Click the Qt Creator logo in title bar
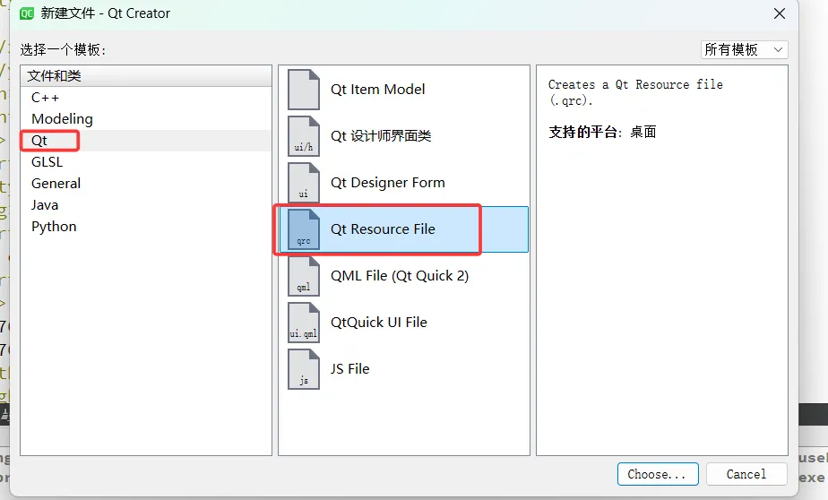This screenshot has height=500, width=828. click(26, 13)
